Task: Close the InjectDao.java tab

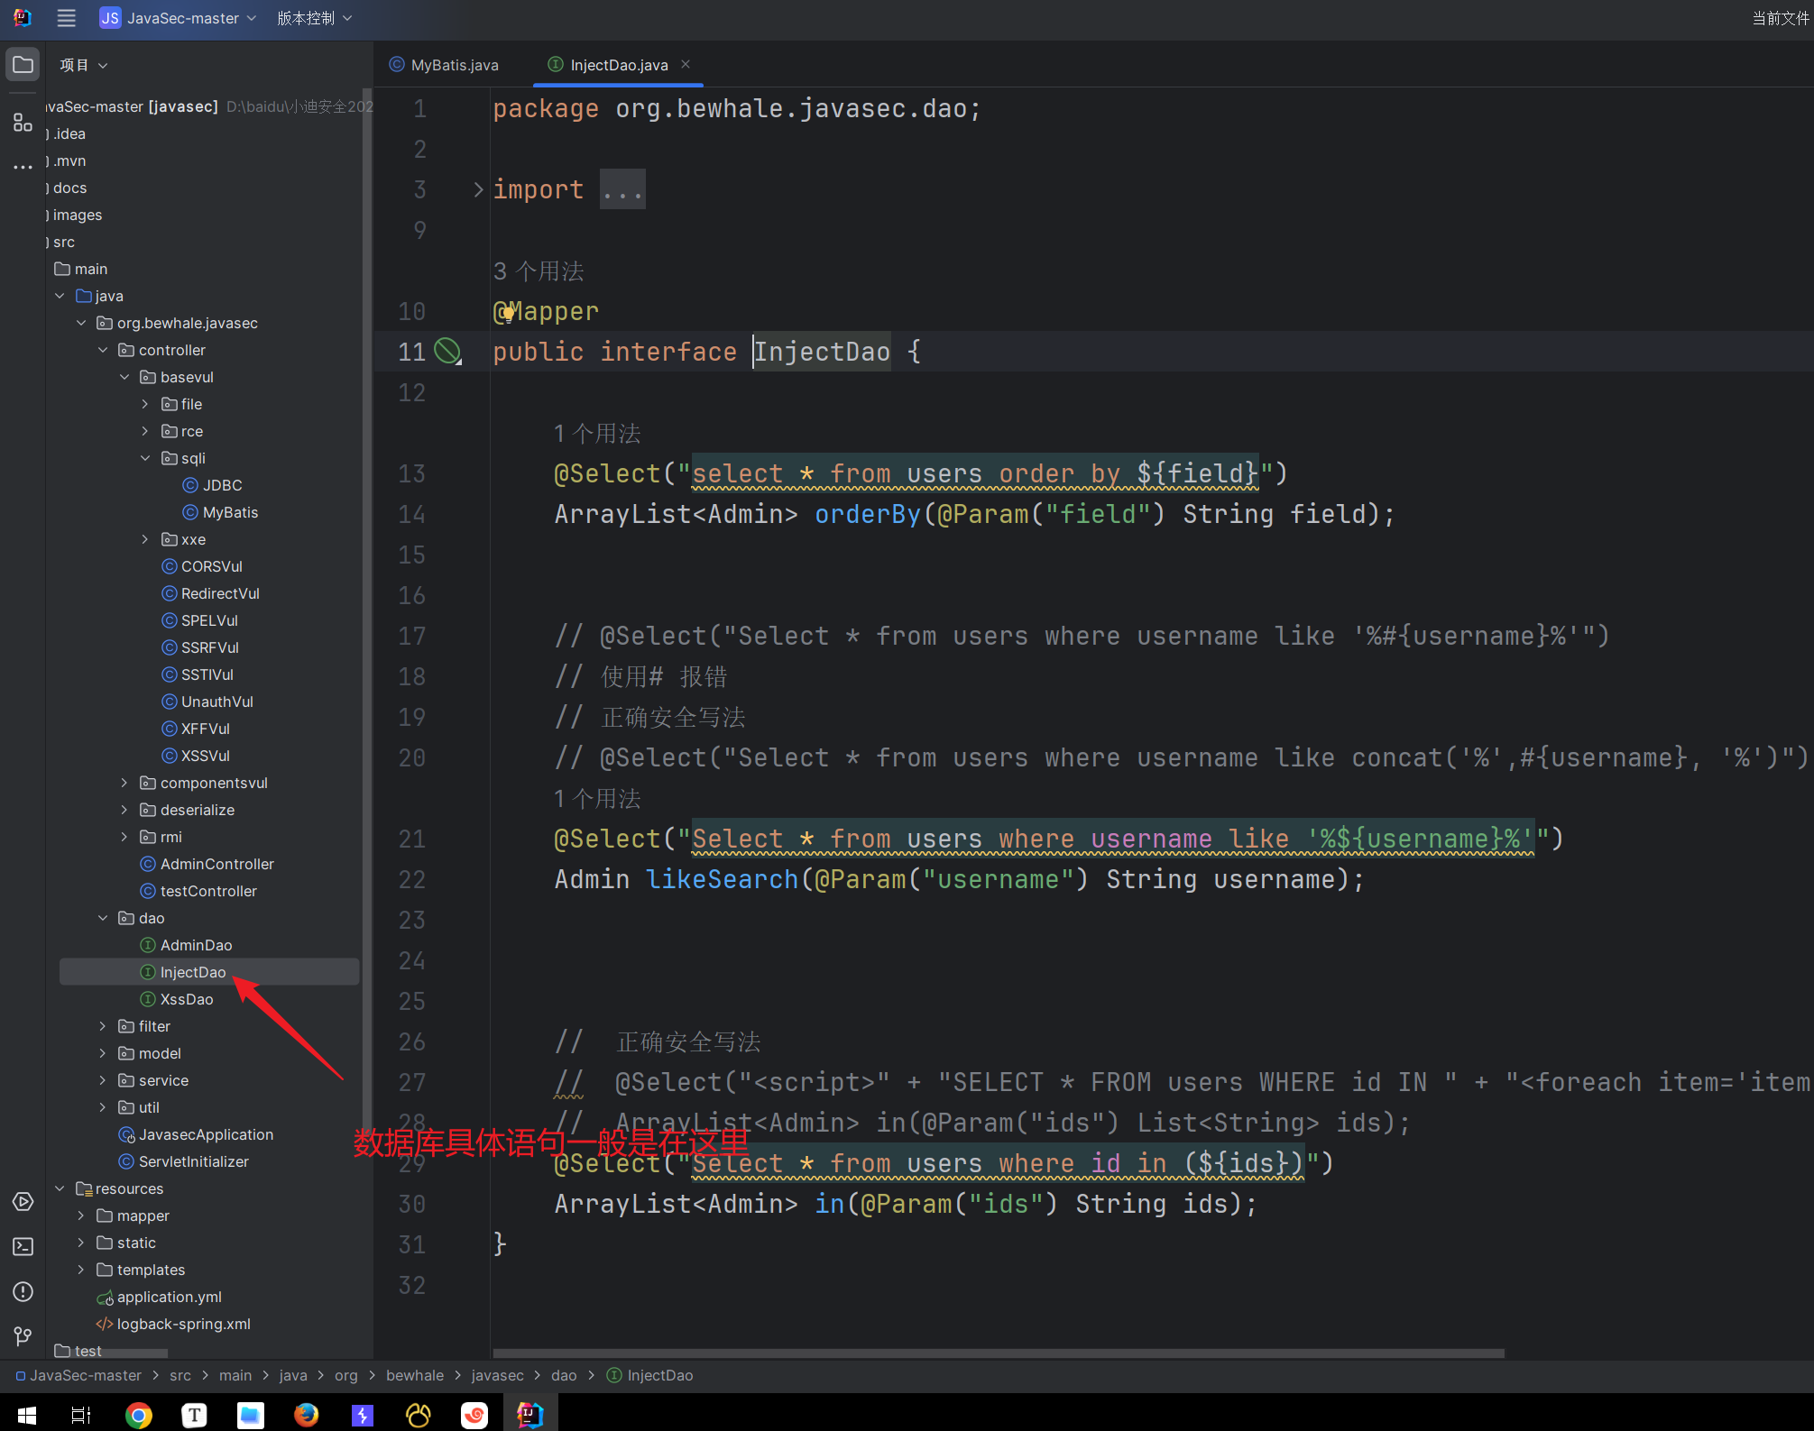Action: click(686, 64)
